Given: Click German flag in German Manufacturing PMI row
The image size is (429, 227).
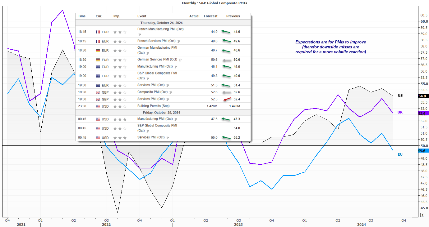Looking at the screenshot, I should (x=98, y=51).
